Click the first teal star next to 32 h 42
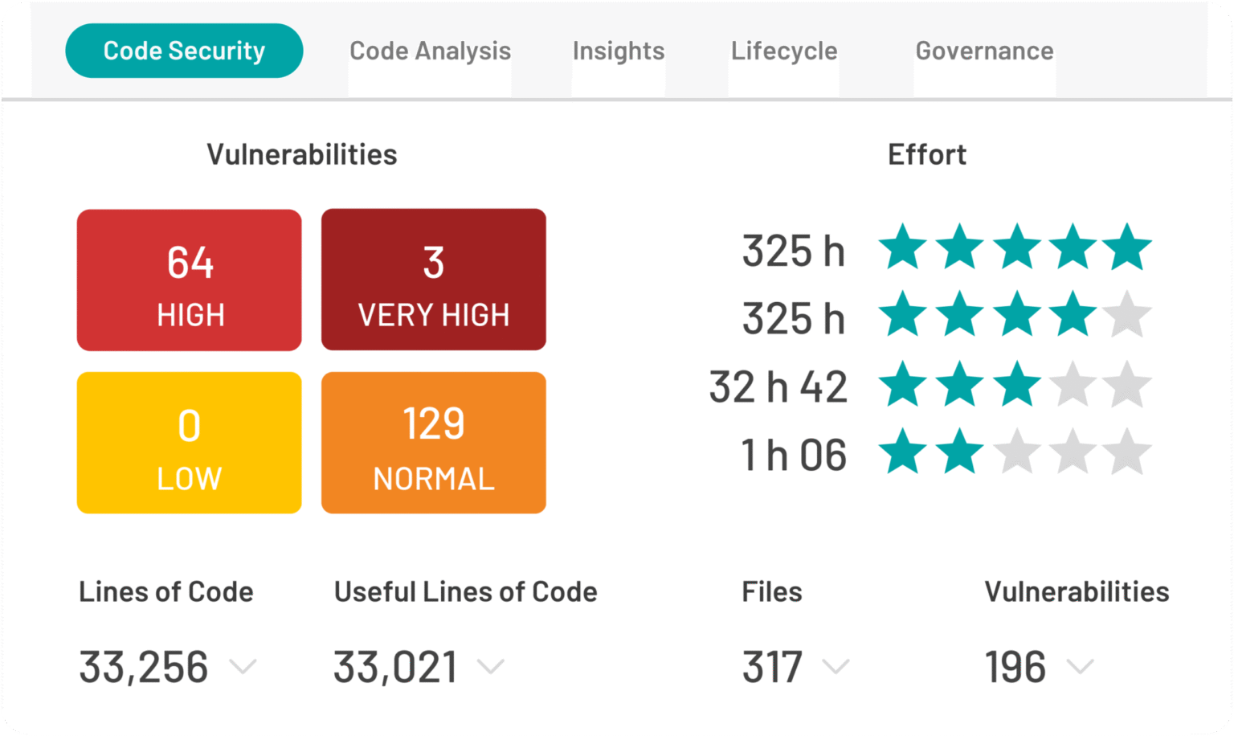 pos(903,385)
